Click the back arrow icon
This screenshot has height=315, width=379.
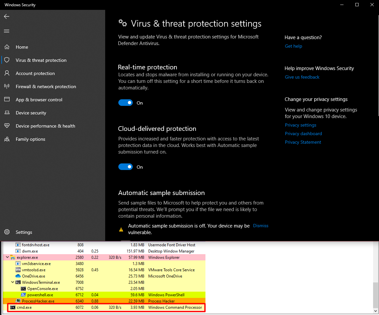tap(7, 16)
